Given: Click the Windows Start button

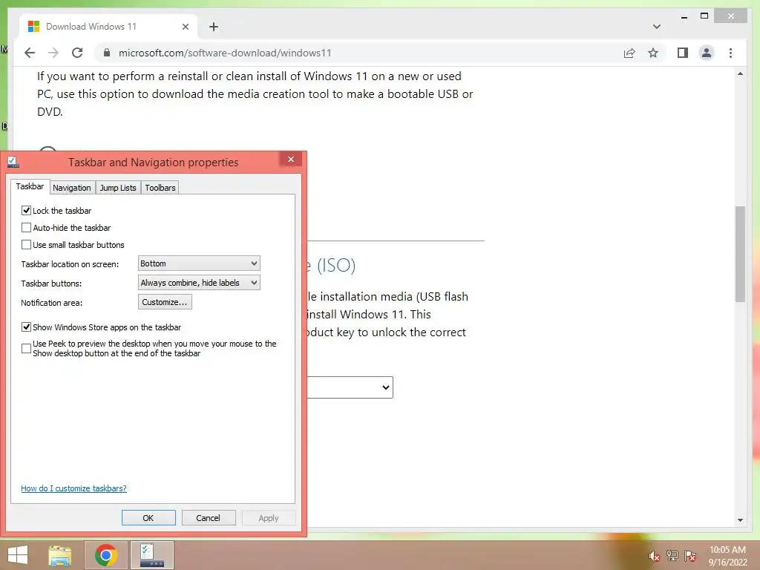Looking at the screenshot, I should (18, 555).
